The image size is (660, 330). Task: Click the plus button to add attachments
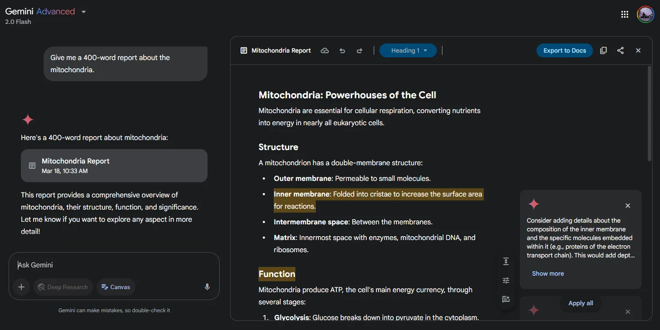(21, 287)
